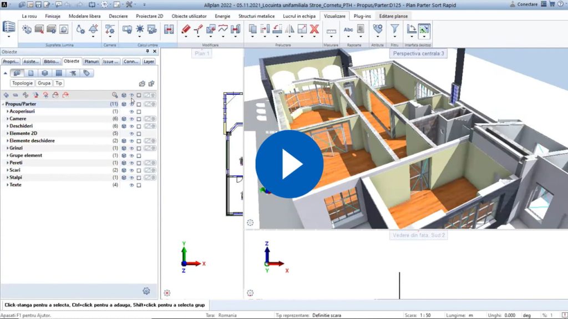568x319 pixels.
Task: Click the red X delete tool in ribbon
Action: tap(315, 29)
